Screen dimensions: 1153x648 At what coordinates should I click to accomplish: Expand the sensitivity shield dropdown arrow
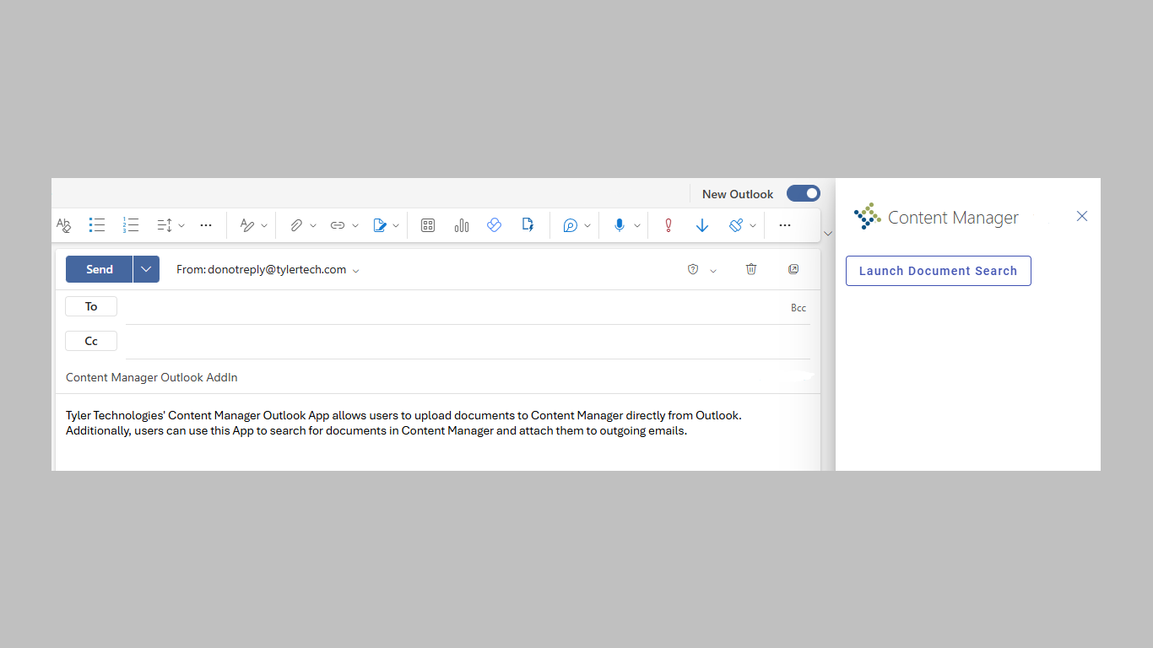(713, 271)
